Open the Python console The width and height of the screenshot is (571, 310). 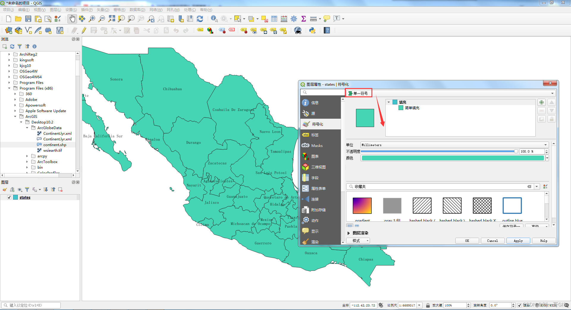[312, 30]
